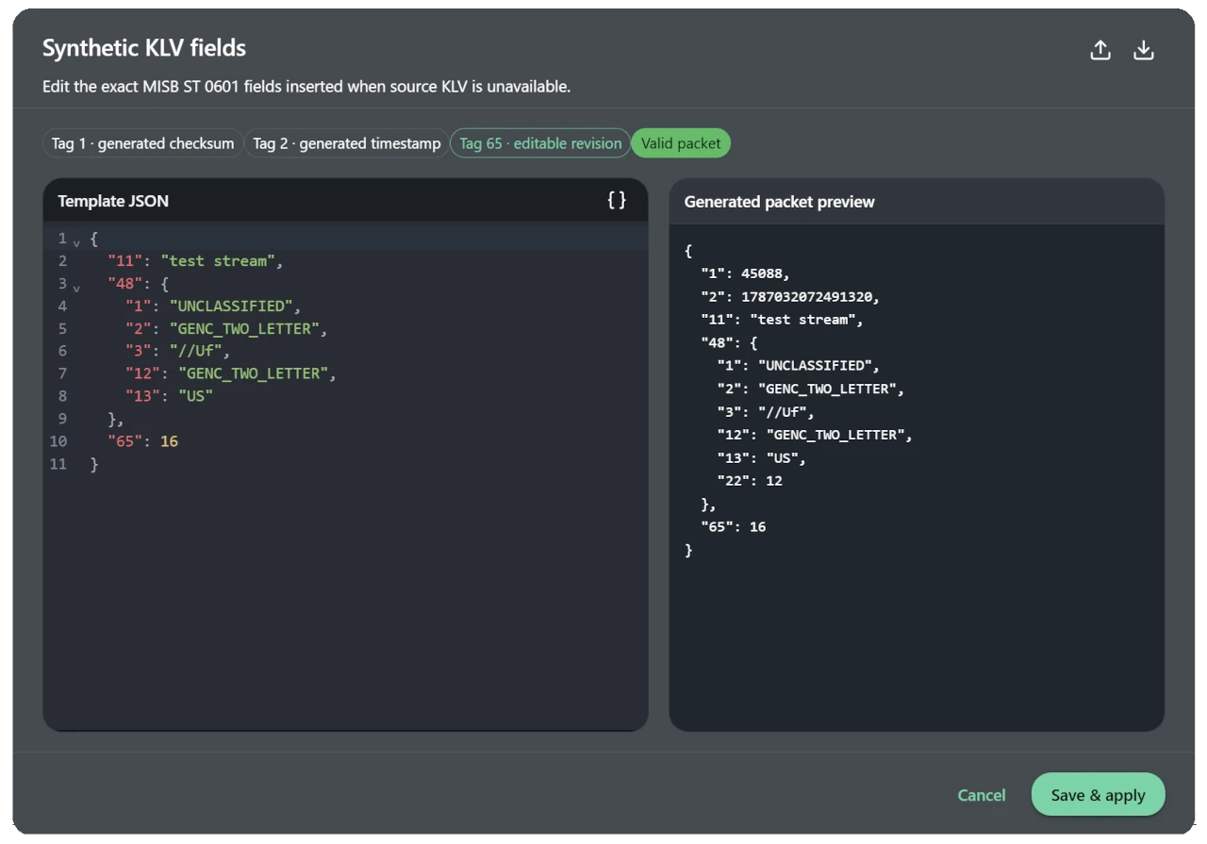Select the Tag 1 generated checksum chip

click(142, 143)
